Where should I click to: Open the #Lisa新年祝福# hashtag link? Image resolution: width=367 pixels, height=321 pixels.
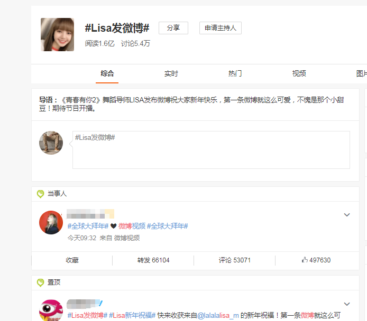(x=132, y=315)
